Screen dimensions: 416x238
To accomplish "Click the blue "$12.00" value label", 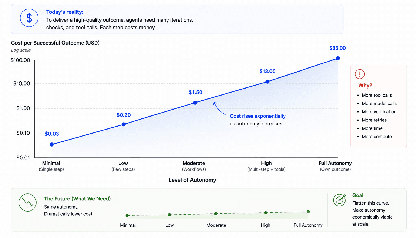I will tap(268, 72).
